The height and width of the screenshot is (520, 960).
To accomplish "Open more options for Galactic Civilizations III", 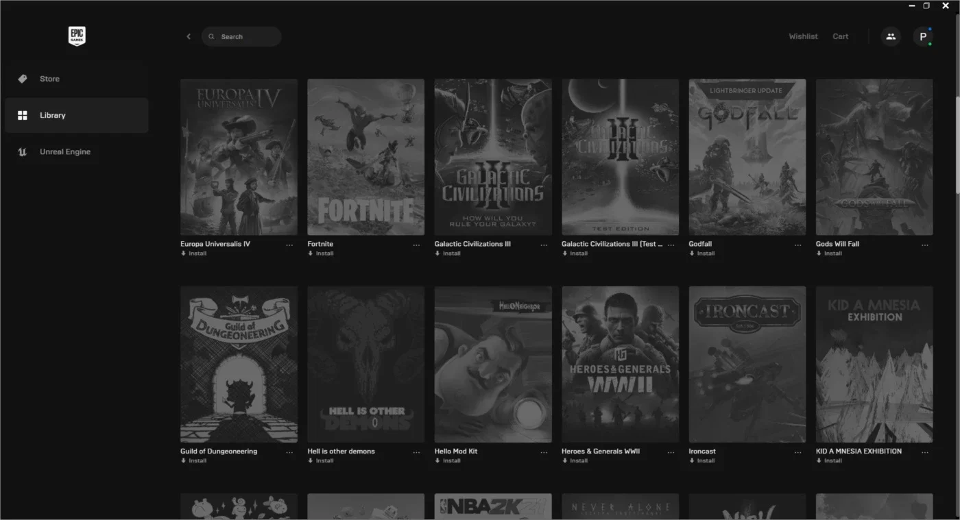I will tap(544, 245).
